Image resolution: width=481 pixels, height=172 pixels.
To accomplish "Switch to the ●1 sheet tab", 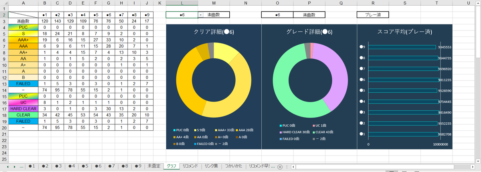I will click(x=31, y=166).
